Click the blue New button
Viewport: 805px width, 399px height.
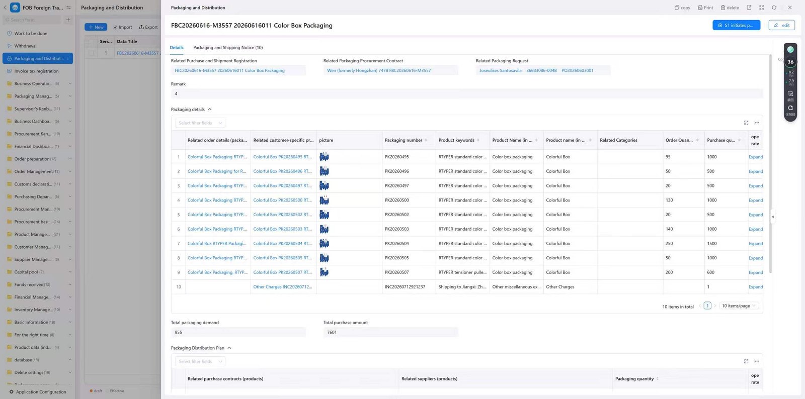[x=96, y=27]
